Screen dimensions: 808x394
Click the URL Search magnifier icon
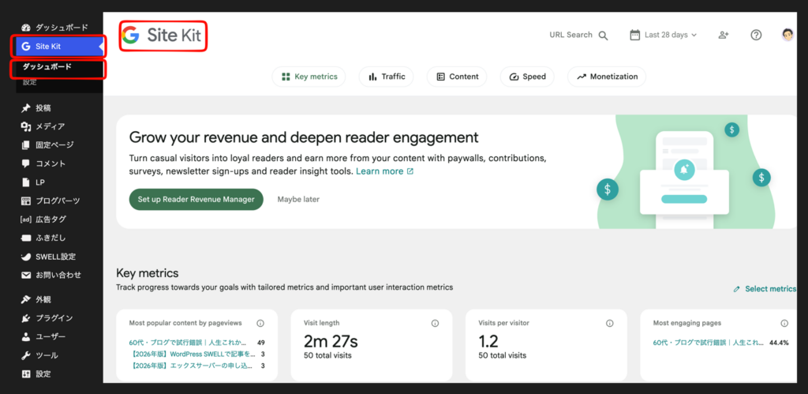coord(603,36)
